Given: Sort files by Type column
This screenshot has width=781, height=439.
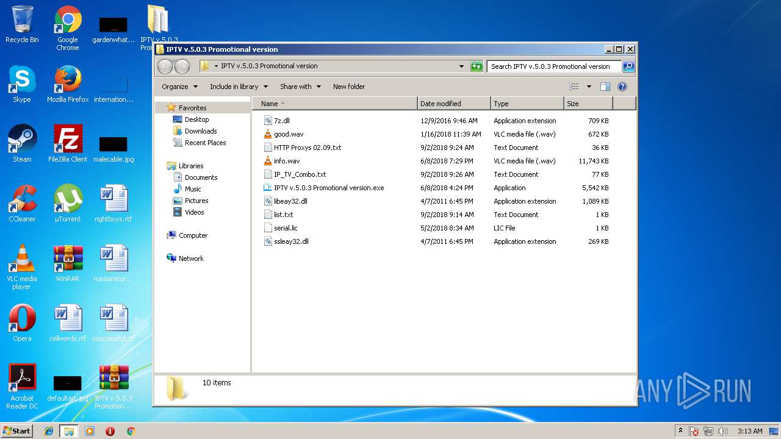Looking at the screenshot, I should pyautogui.click(x=527, y=104).
